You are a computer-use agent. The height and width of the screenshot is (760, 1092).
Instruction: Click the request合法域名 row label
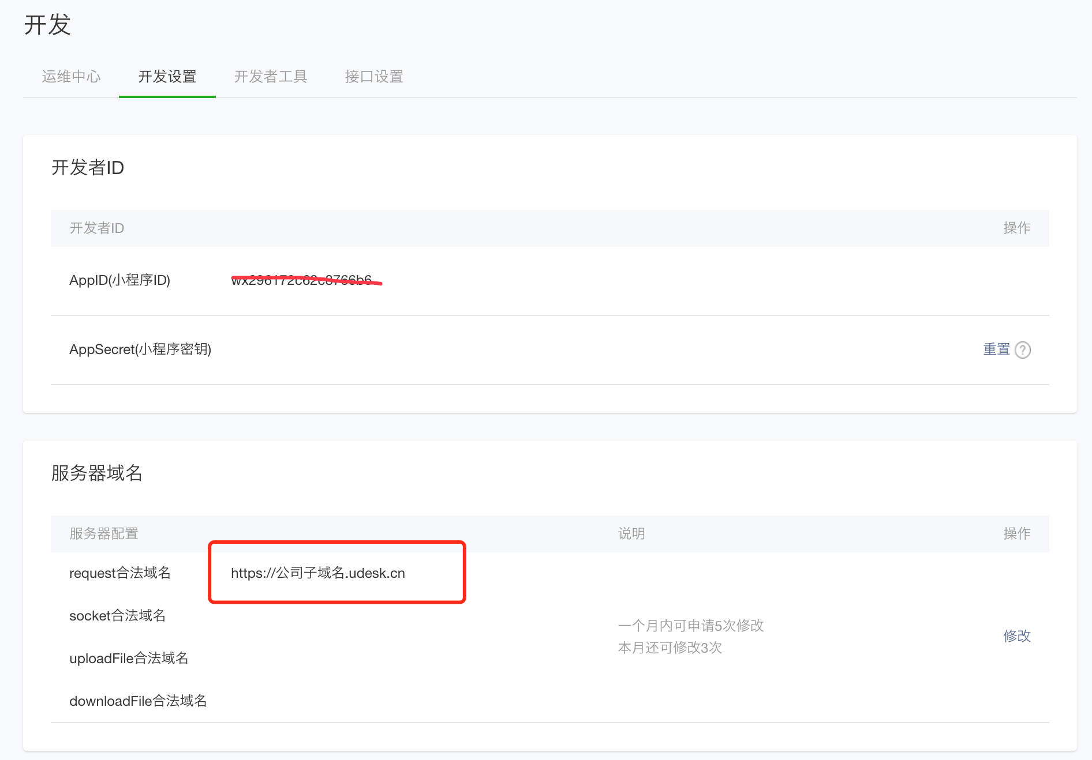pyautogui.click(x=120, y=573)
